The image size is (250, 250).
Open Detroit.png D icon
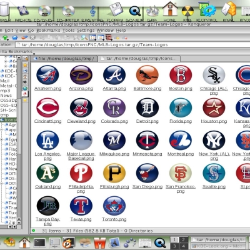click(147, 107)
